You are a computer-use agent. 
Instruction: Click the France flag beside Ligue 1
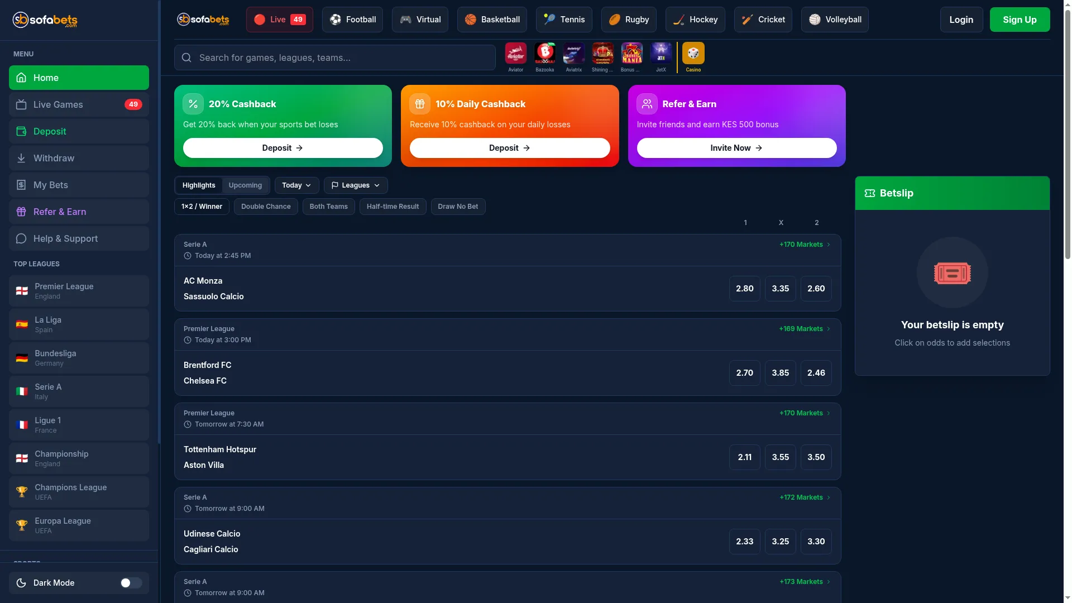click(x=22, y=425)
